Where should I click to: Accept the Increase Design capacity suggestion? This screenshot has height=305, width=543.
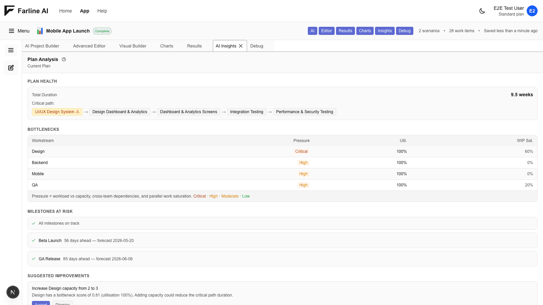[41, 303]
